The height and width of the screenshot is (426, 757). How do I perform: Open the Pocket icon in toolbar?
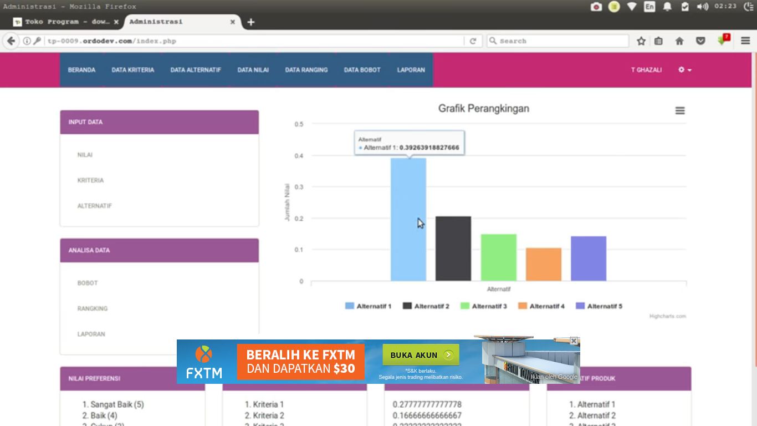(x=700, y=41)
